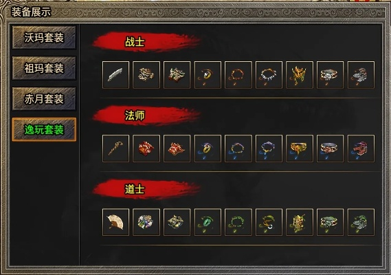The height and width of the screenshot is (275, 391).
Task: Pick the warrior's silver boots icon
Action: [361, 75]
